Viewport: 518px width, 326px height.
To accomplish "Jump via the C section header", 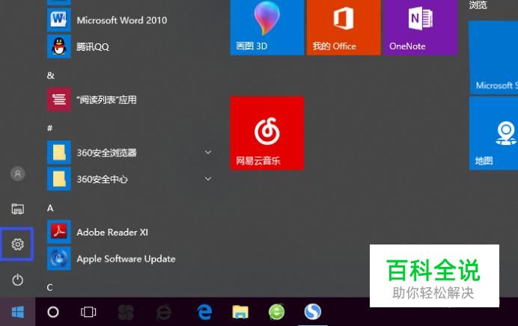I will [50, 287].
